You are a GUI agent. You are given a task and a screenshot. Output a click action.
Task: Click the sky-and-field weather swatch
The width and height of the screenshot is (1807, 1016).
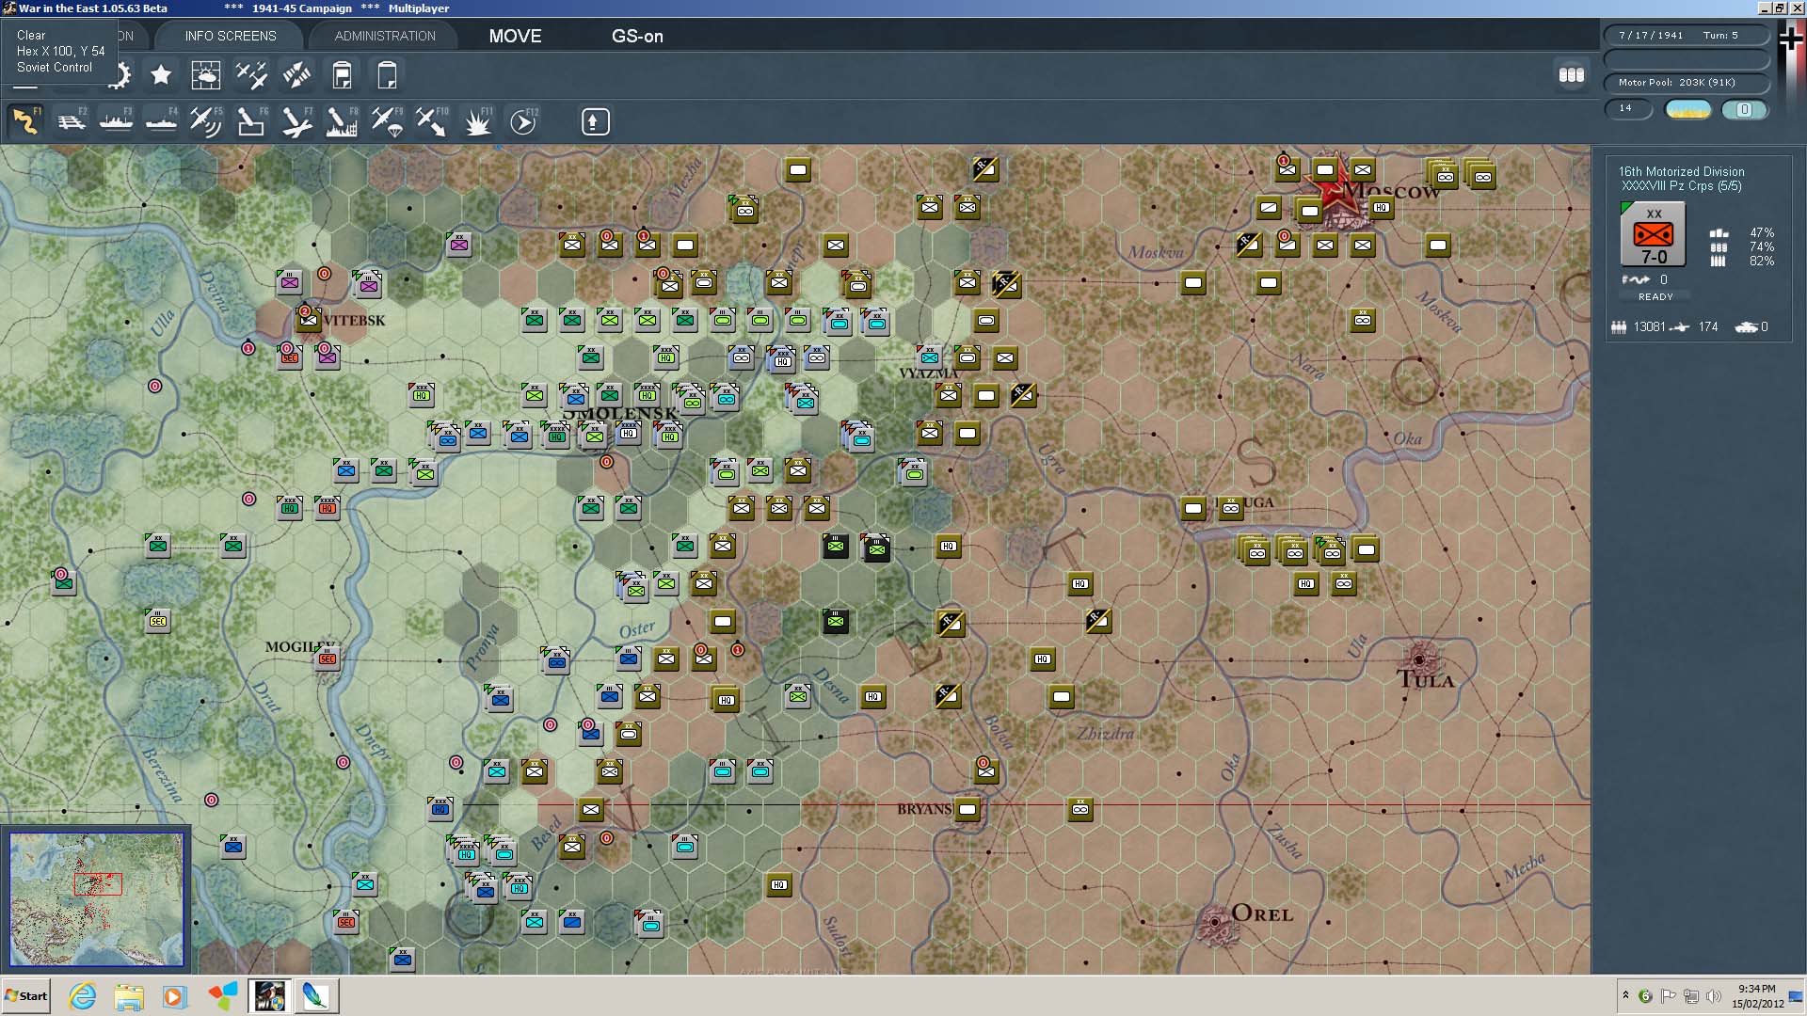(1687, 109)
